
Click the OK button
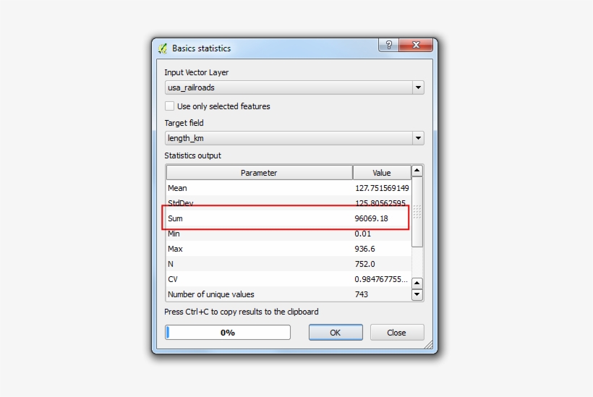336,333
